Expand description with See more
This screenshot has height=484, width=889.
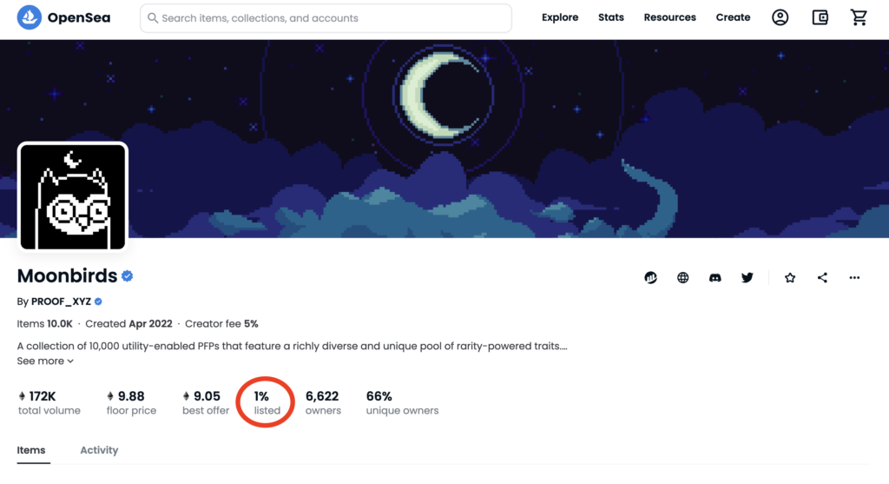point(45,361)
